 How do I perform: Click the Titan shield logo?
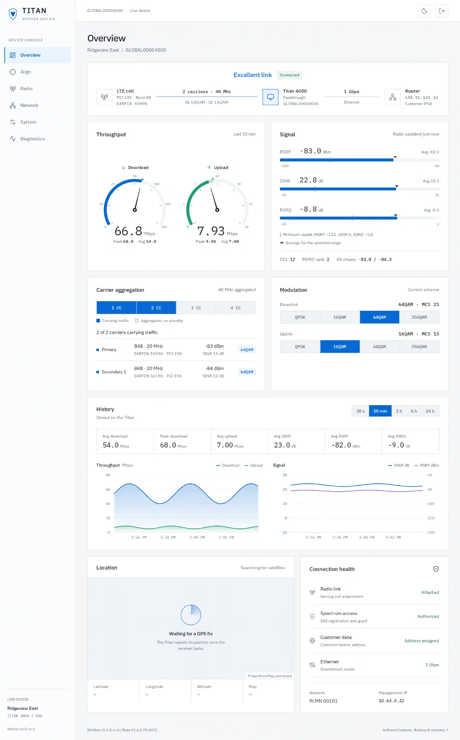click(13, 14)
